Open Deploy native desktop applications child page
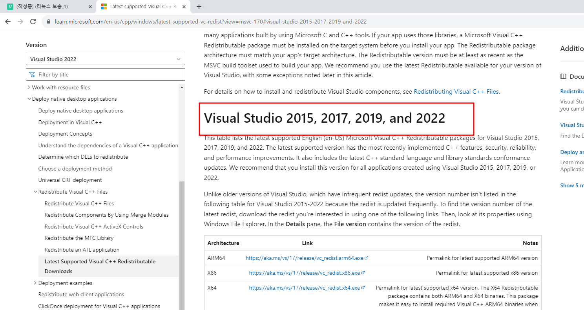Viewport: 584px width, 310px height. [81, 111]
